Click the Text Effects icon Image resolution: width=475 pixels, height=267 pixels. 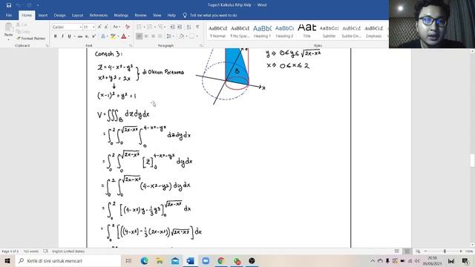(x=104, y=36)
